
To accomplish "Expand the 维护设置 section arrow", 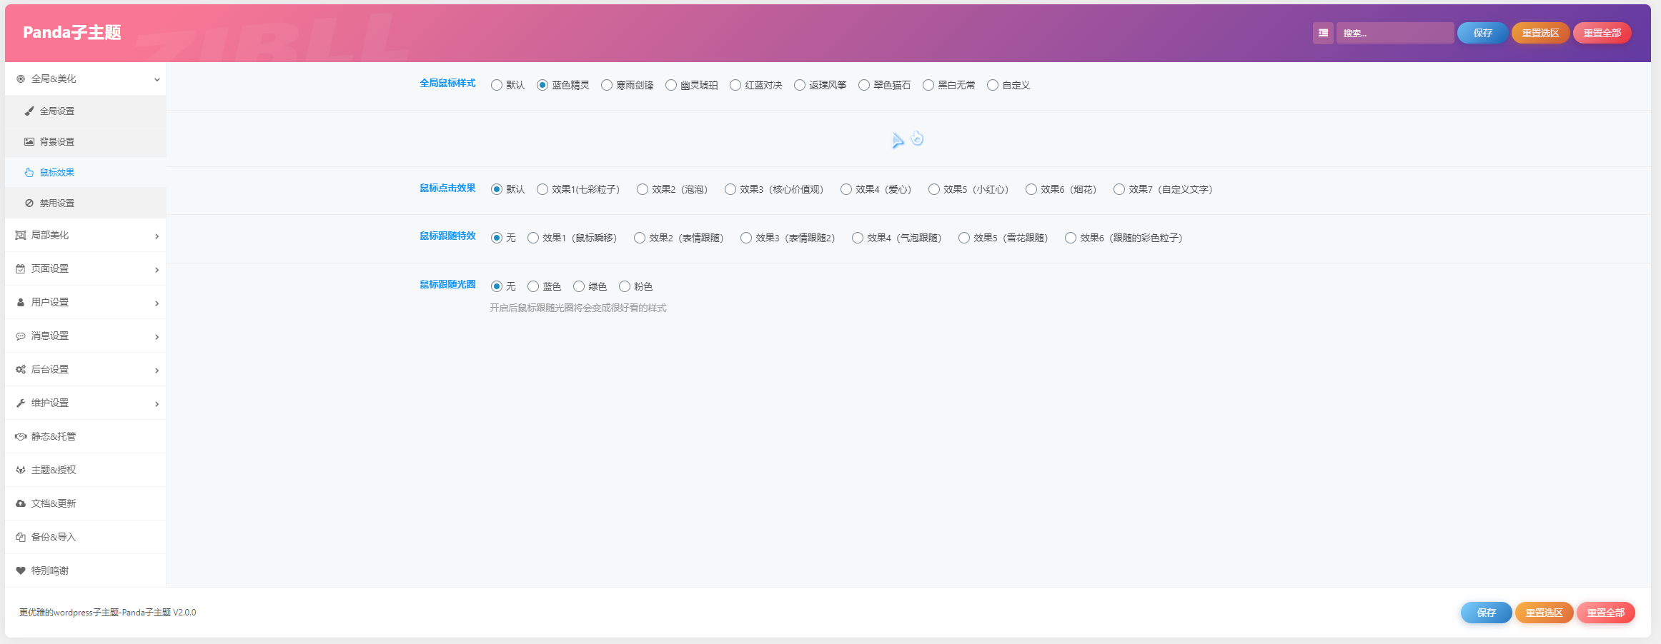I will point(157,404).
